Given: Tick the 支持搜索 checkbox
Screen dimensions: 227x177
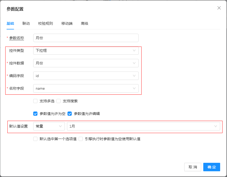Looking at the screenshot, I should coord(59,101).
